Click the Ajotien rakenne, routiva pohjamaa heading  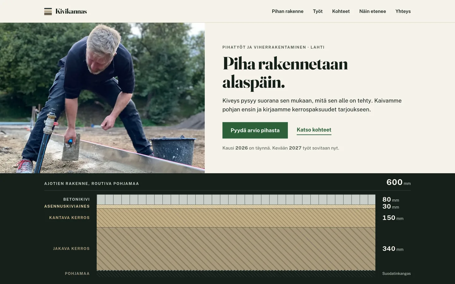click(92, 184)
